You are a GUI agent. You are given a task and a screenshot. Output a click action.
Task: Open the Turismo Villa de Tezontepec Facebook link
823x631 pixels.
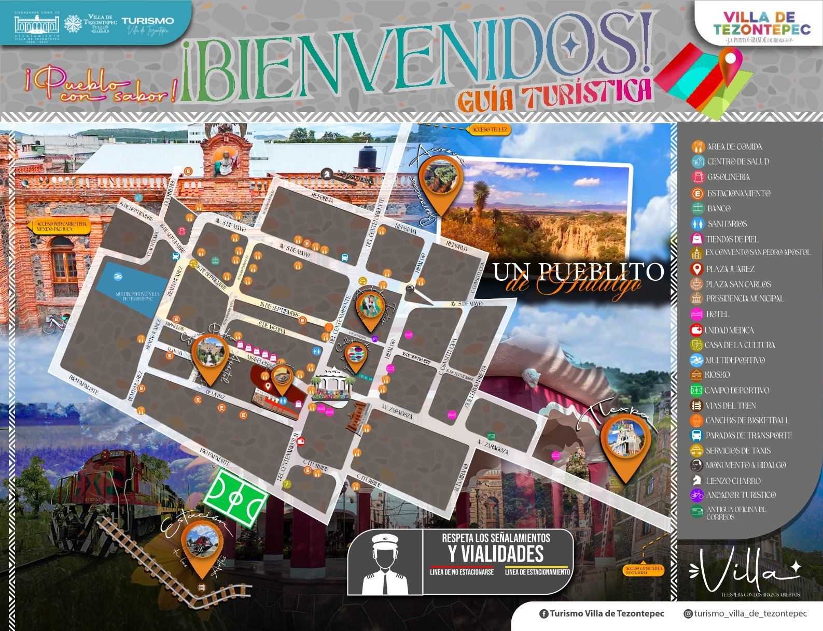point(602,614)
